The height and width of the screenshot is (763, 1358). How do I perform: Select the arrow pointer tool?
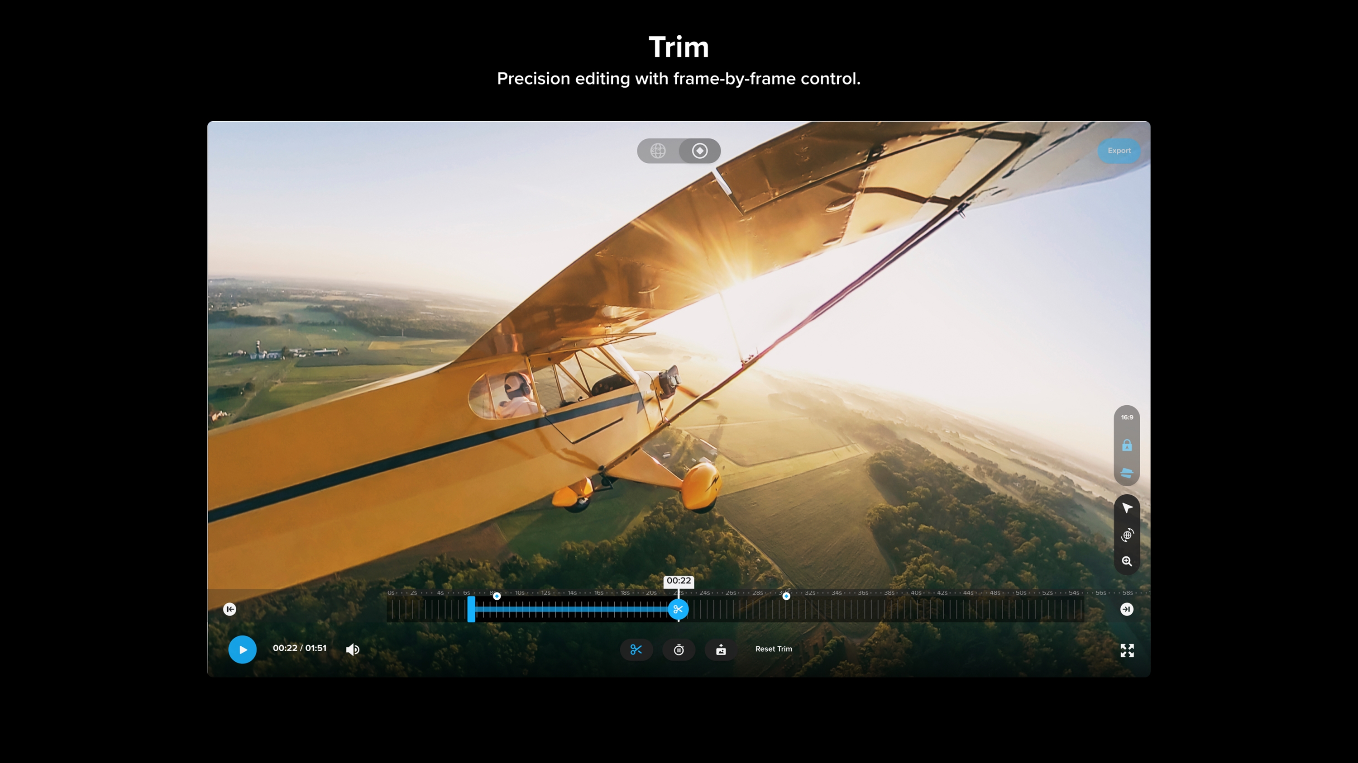(x=1127, y=507)
